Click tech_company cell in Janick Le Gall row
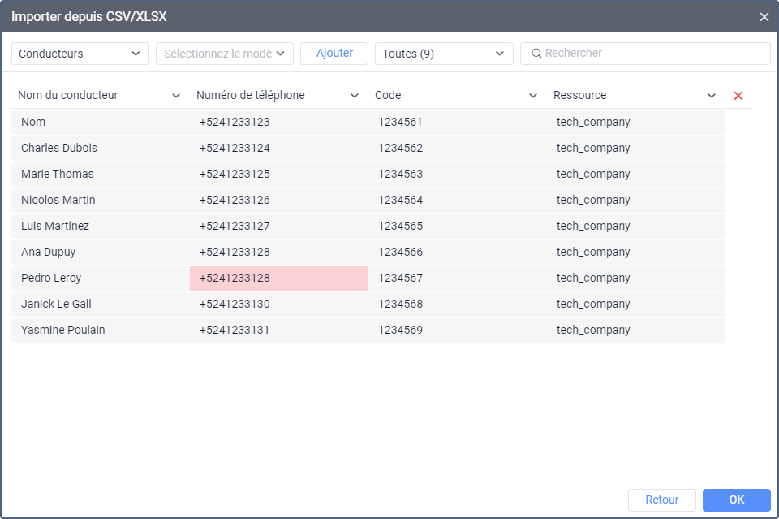The height and width of the screenshot is (519, 779). [x=636, y=304]
